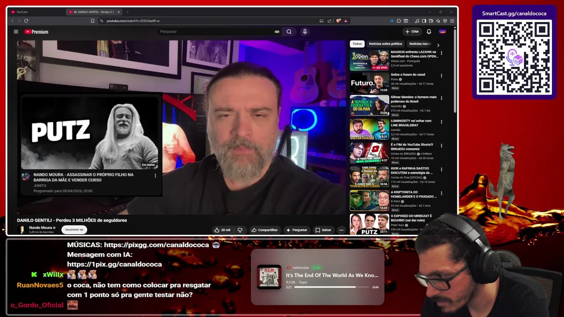Share page from address bar icon
This screenshot has height=317, width=564.
329,21
